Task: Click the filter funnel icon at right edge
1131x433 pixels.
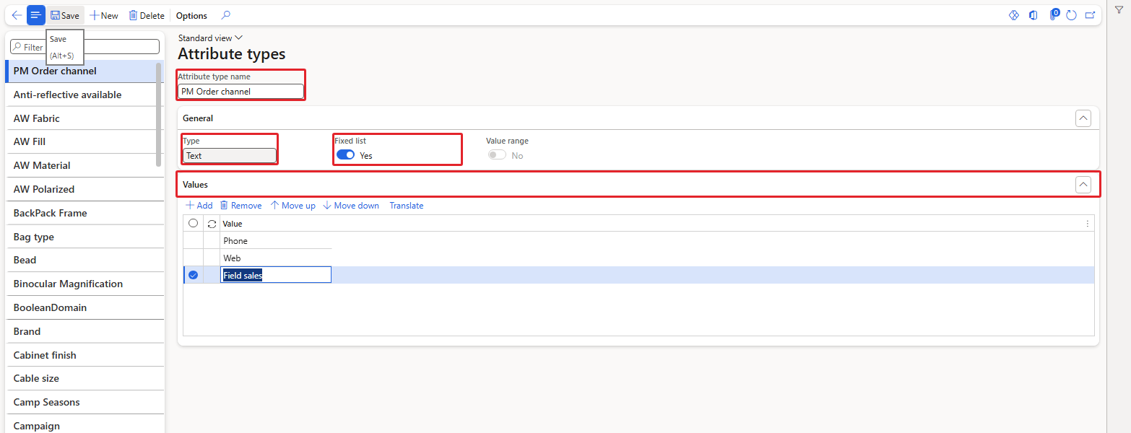Action: pos(1119,9)
